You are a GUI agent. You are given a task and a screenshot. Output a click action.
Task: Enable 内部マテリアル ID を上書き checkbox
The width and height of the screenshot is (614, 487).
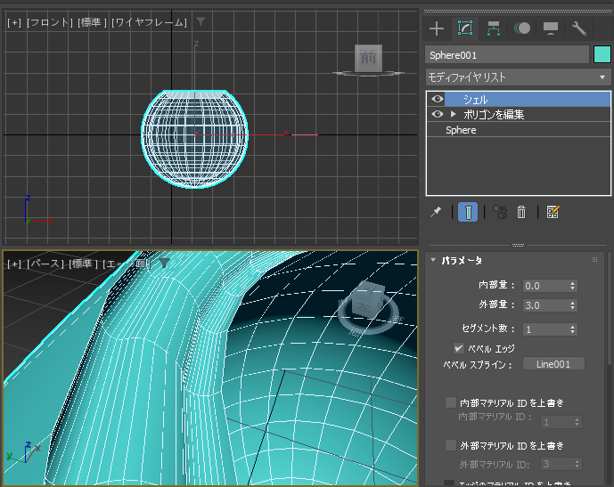tap(451, 402)
